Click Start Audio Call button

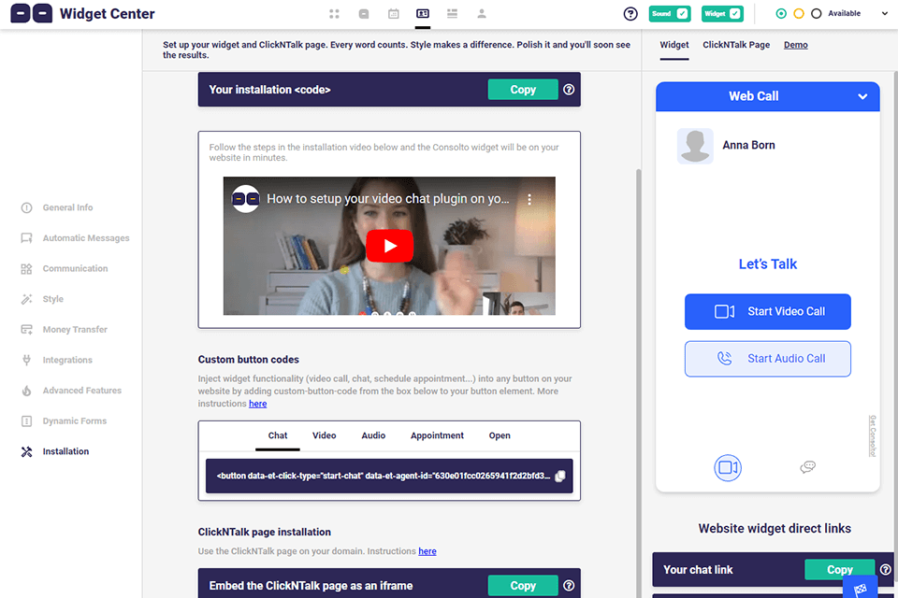[x=767, y=359]
